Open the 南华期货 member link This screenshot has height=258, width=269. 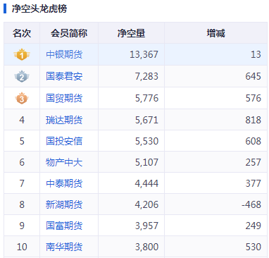(64, 247)
